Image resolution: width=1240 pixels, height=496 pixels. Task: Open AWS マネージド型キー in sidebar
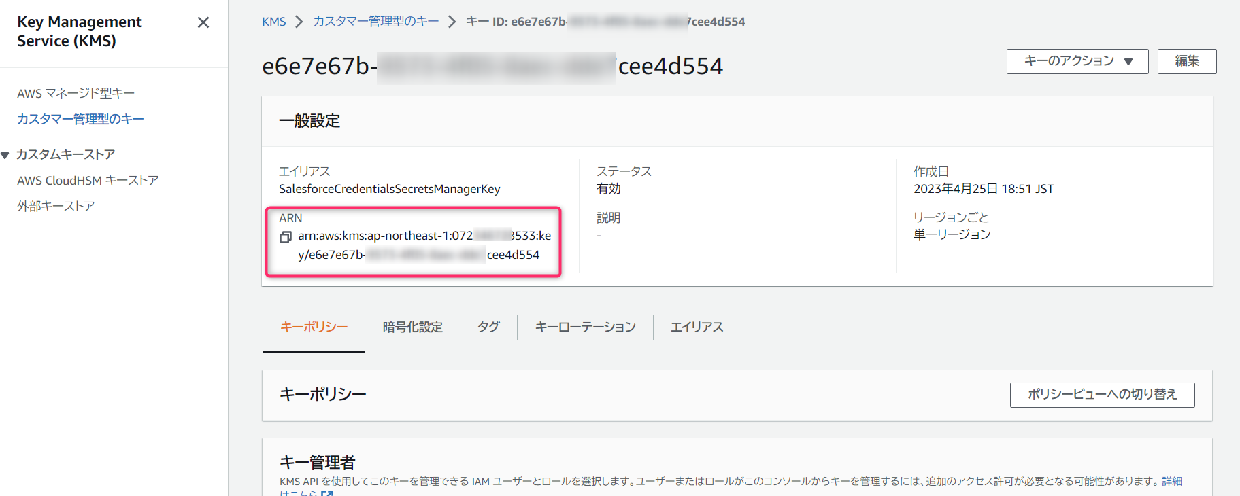click(x=76, y=93)
